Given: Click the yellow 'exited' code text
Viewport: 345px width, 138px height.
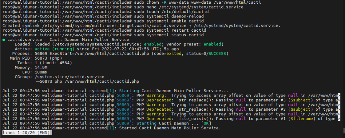Looking at the screenshot, I should [174, 54].
